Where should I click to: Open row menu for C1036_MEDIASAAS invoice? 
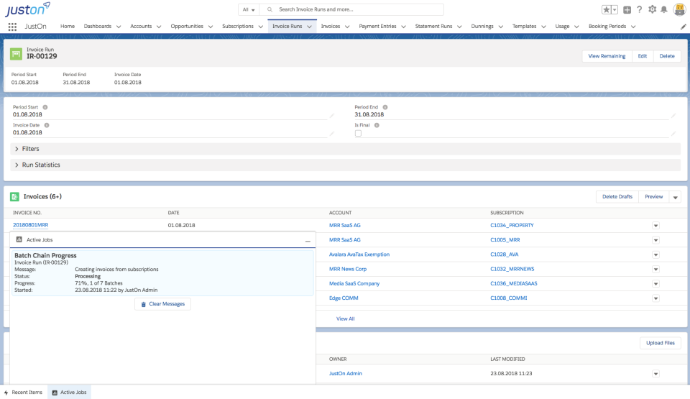point(655,284)
